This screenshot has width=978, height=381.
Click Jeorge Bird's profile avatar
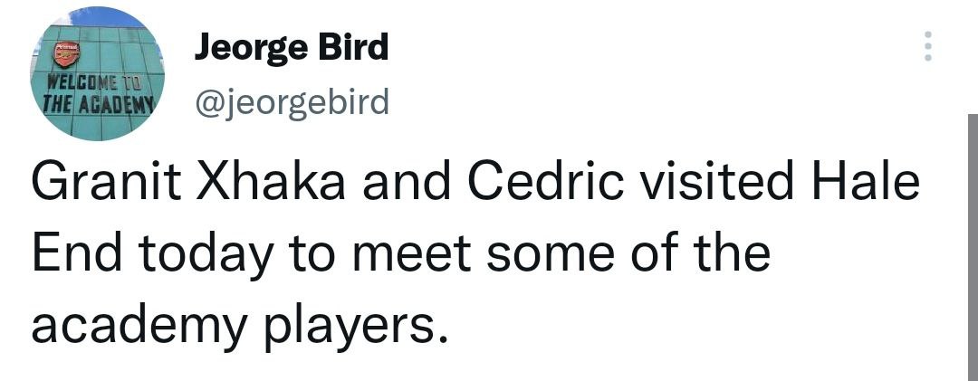(98, 73)
